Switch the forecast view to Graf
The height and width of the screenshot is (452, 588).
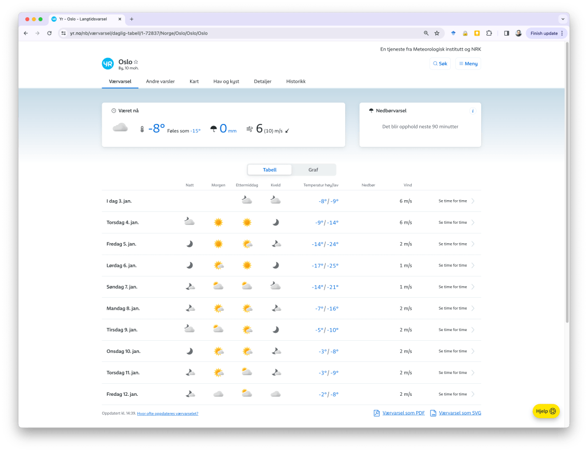[x=313, y=170]
